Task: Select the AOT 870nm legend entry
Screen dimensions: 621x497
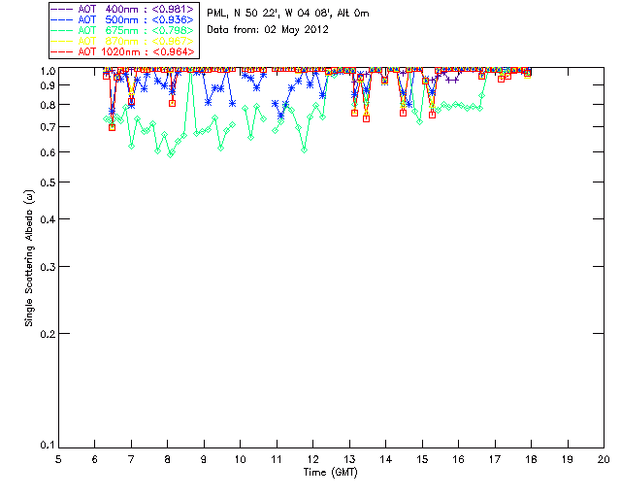Action: pos(135,41)
